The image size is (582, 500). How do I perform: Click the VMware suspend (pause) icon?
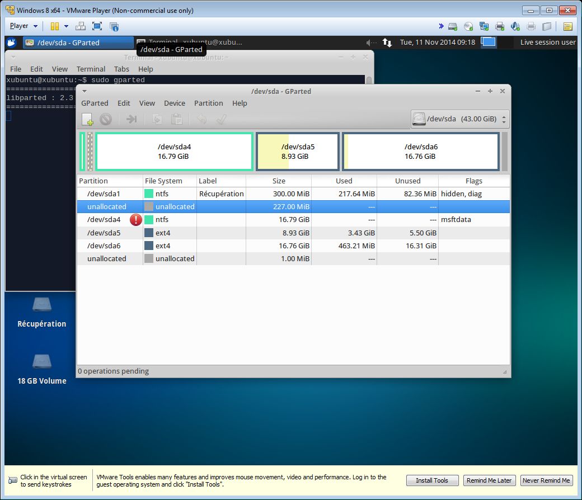pos(55,26)
